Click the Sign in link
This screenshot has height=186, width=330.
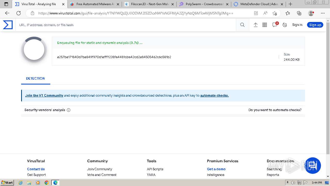(297, 25)
